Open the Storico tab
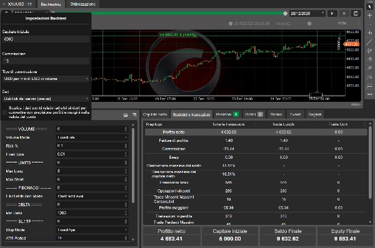The width and height of the screenshot is (375, 248). 276,114
